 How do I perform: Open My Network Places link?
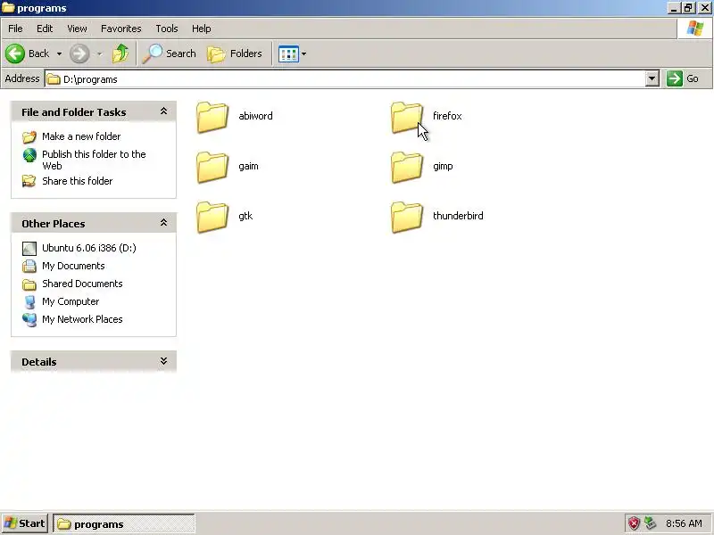pos(82,319)
